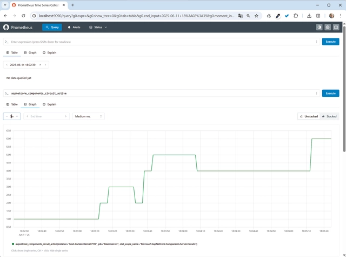Switch the graph to Stacked mode
This screenshot has width=346, height=257.
coord(329,116)
